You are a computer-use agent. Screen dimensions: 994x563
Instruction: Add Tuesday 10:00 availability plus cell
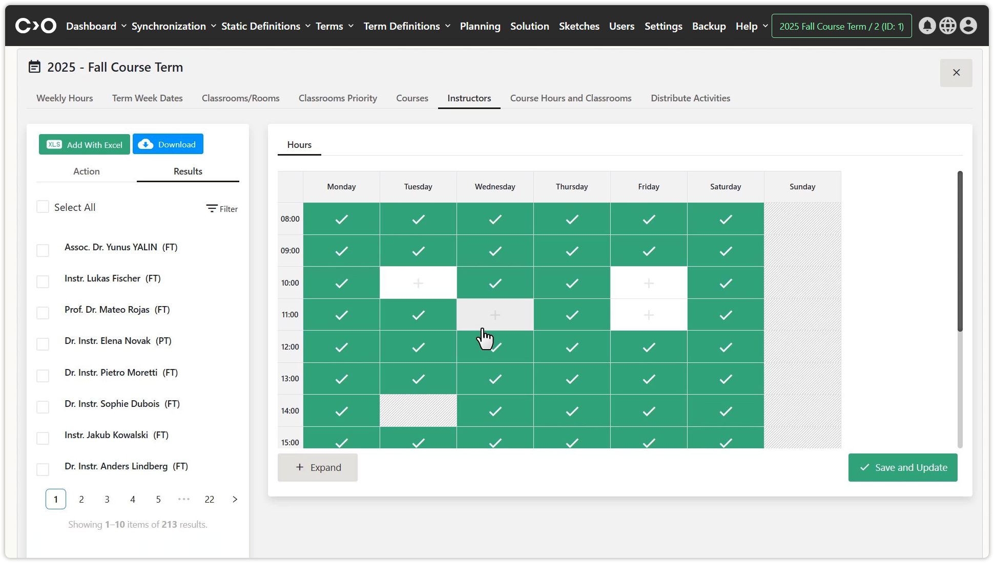tap(418, 283)
